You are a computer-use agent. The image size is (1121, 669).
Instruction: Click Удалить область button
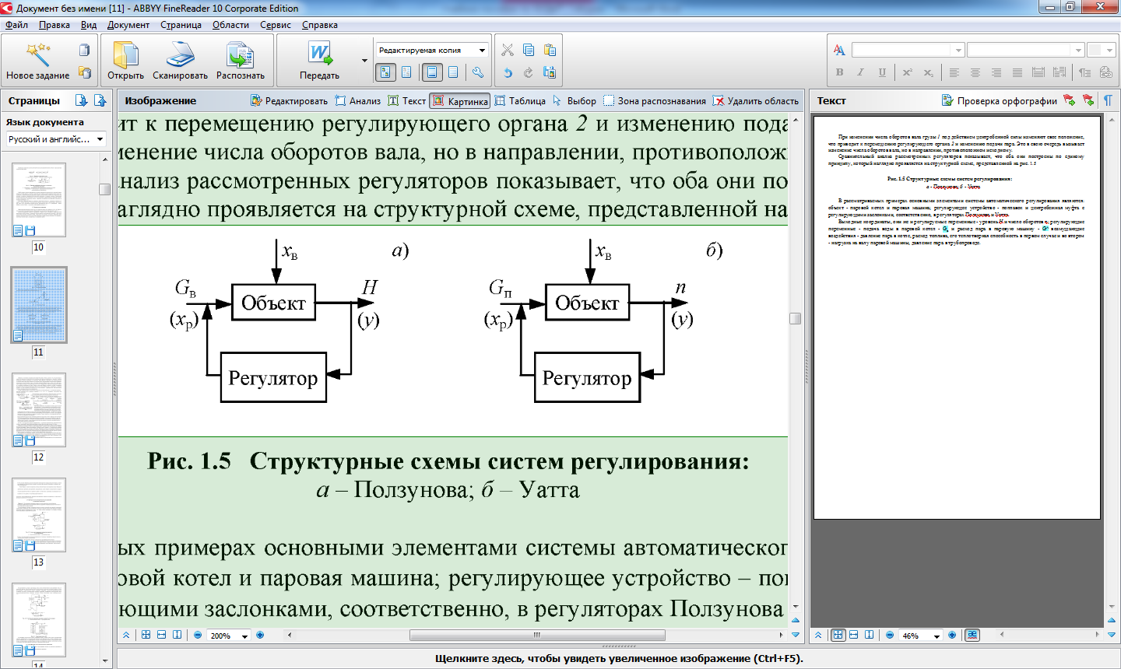pos(756,100)
